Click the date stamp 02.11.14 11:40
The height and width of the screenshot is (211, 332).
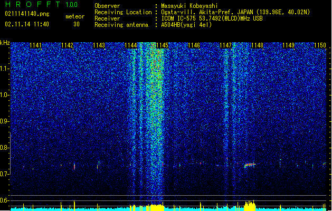(27, 24)
